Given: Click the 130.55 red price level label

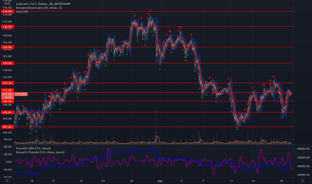Looking at the screenshot, I should pos(7,26).
